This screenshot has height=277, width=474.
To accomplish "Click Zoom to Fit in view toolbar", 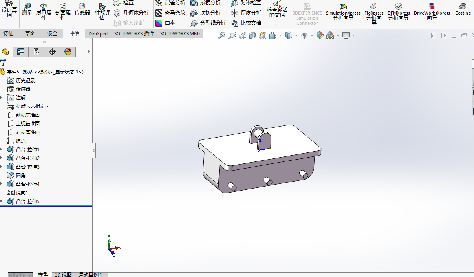I will tap(222, 36).
